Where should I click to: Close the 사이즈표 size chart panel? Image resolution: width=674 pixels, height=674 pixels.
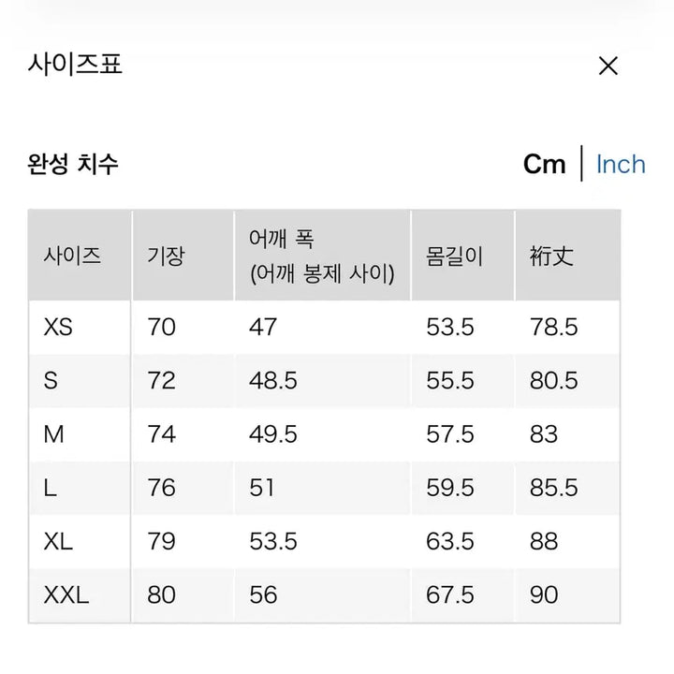608,66
